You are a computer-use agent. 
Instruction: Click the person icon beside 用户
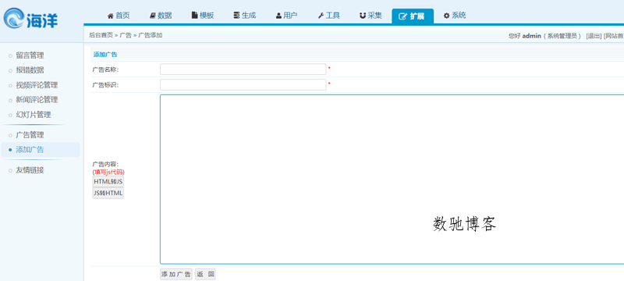pyautogui.click(x=279, y=16)
